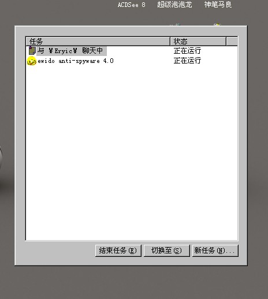Select the yellow ewido anti-spyware icon
Image resolution: width=268 pixels, height=299 pixels.
pos(32,61)
